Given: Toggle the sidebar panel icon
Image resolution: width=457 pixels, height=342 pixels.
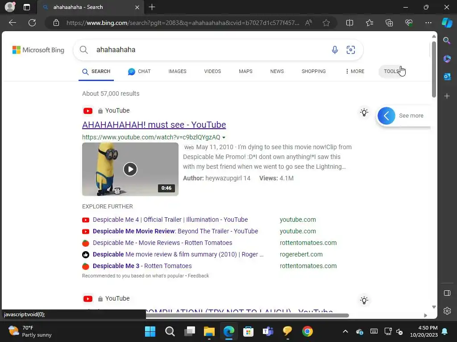Looking at the screenshot, I should 447,293.
